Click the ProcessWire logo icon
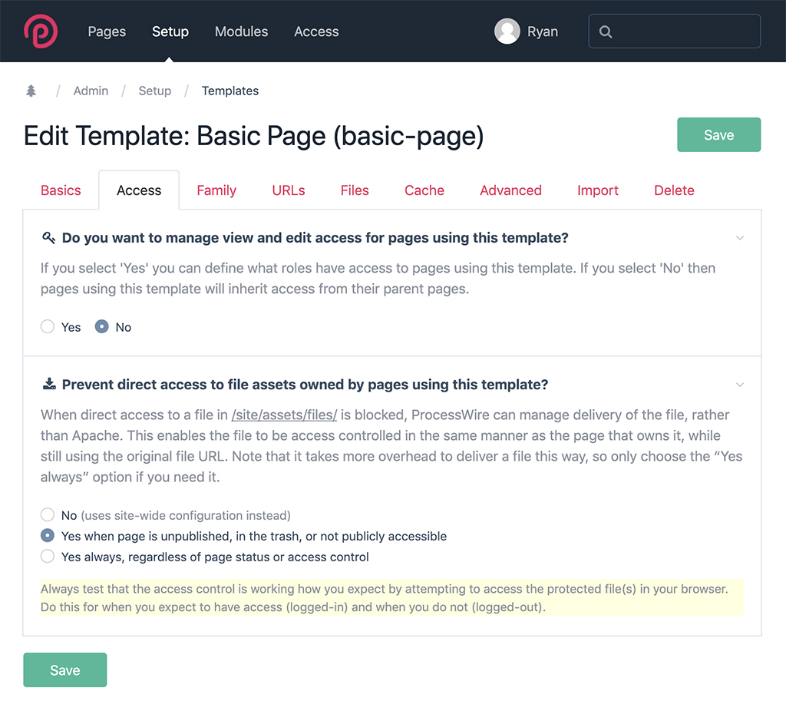The image size is (786, 714). 41,31
